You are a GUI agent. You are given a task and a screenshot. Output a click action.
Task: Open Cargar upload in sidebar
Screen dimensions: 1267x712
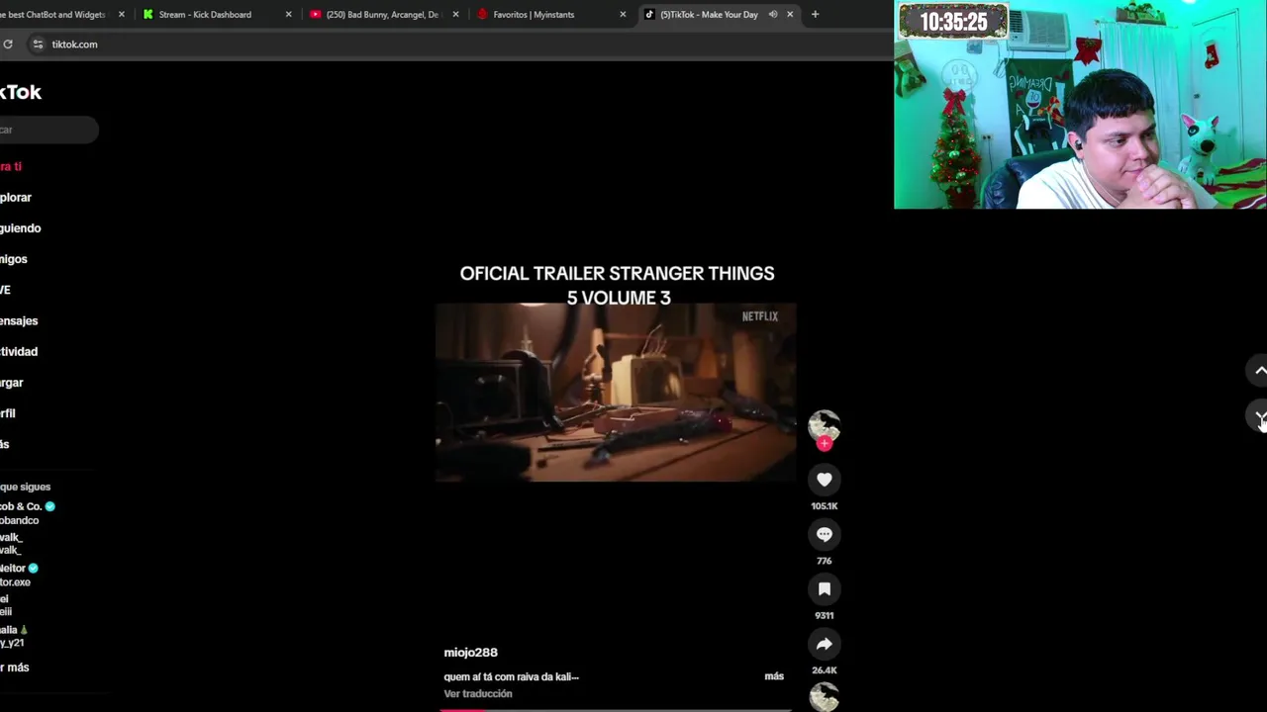coord(12,382)
